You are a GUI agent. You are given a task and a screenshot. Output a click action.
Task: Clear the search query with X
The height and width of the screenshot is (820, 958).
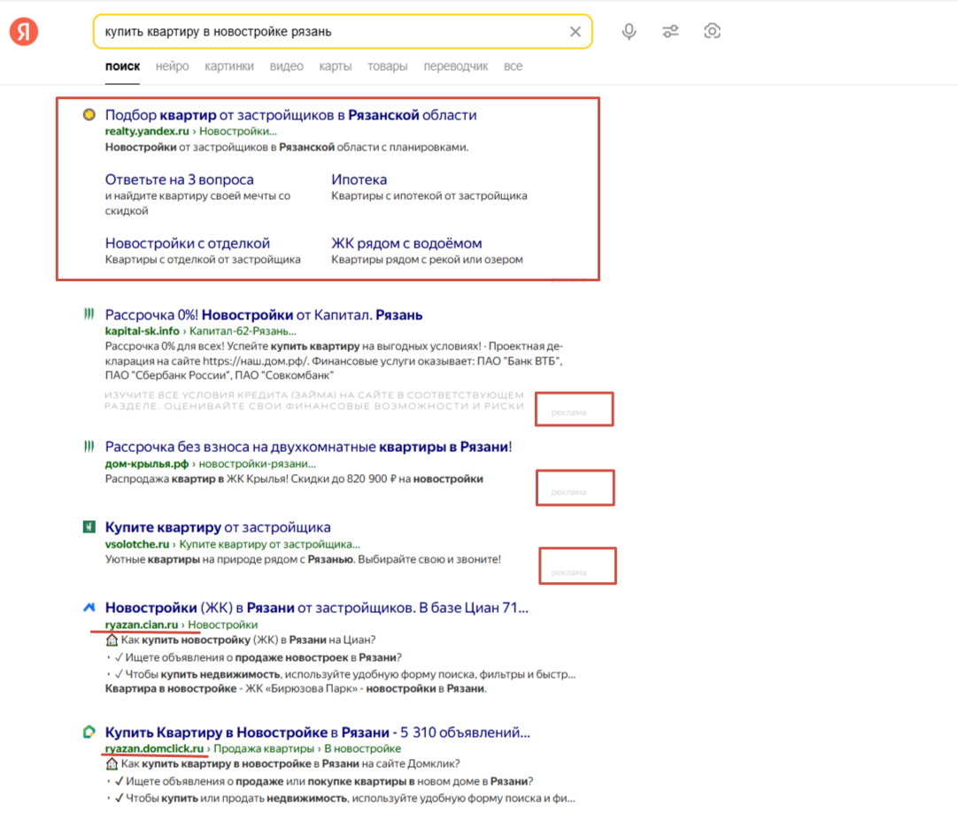point(575,32)
